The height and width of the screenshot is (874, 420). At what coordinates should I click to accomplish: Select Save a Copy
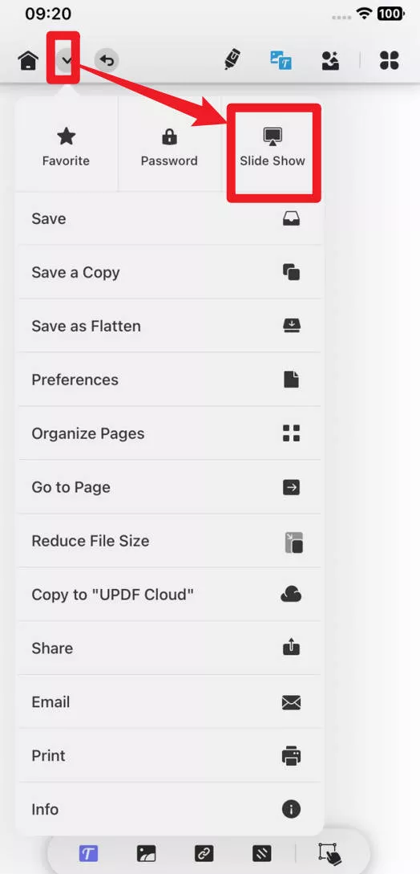(x=169, y=272)
